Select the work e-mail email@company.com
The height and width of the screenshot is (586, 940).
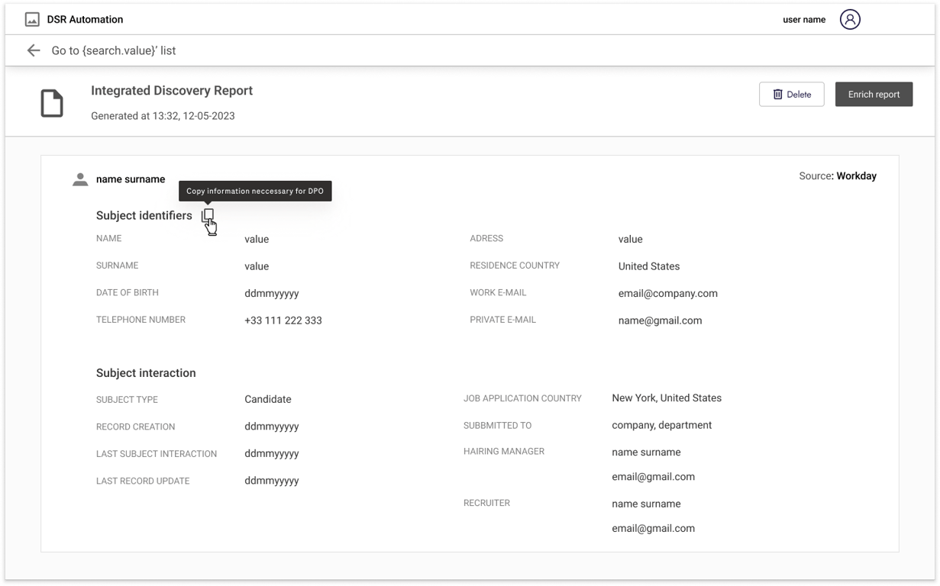[x=667, y=294]
